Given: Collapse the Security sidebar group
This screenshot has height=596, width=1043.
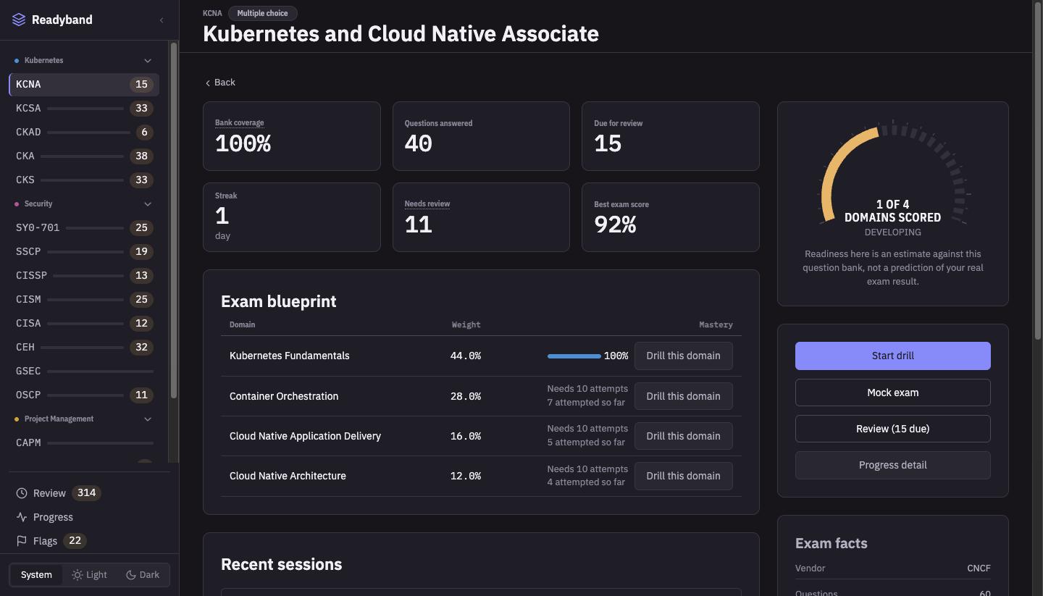Looking at the screenshot, I should [x=148, y=204].
